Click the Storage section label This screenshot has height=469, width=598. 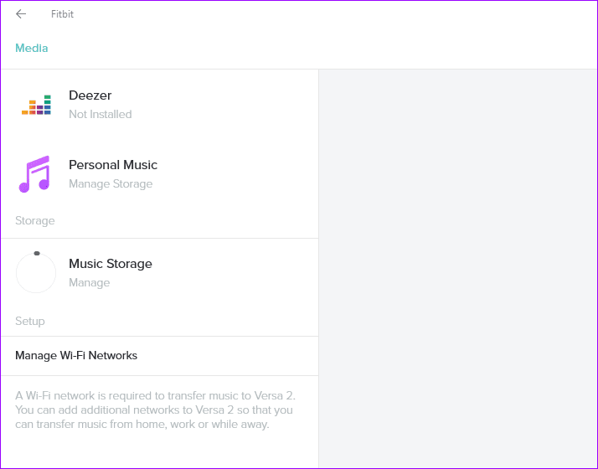pos(35,221)
